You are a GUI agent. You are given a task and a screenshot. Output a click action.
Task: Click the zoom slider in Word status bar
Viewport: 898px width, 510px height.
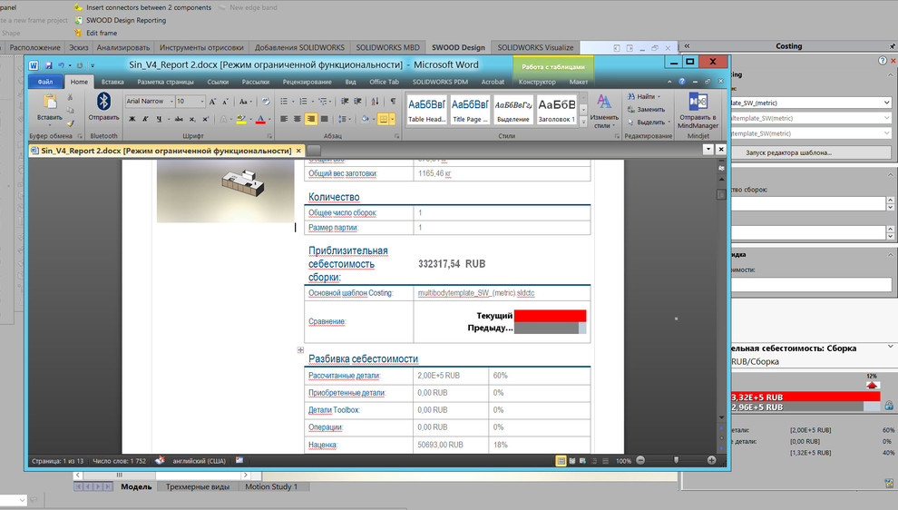[x=675, y=461]
